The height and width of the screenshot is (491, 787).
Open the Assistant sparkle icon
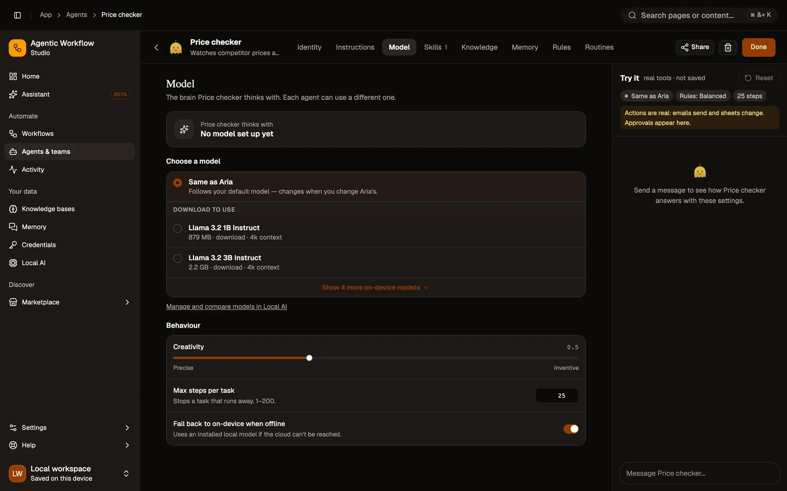(x=13, y=94)
